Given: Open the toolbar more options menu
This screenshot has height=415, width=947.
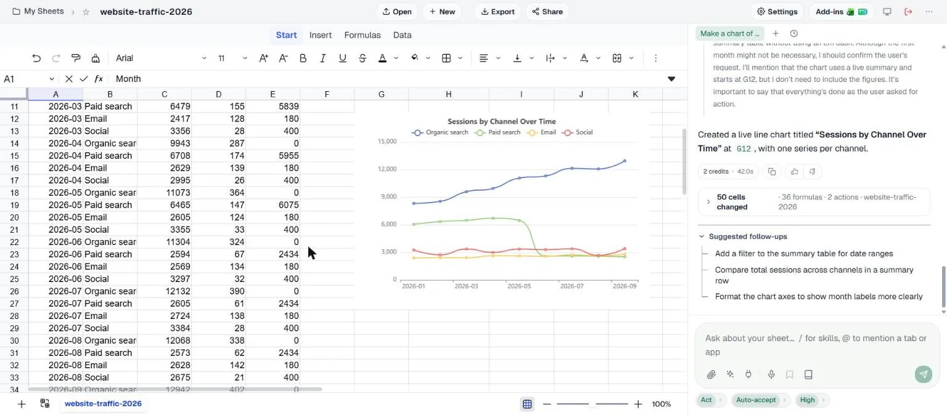Looking at the screenshot, I should click(x=655, y=58).
